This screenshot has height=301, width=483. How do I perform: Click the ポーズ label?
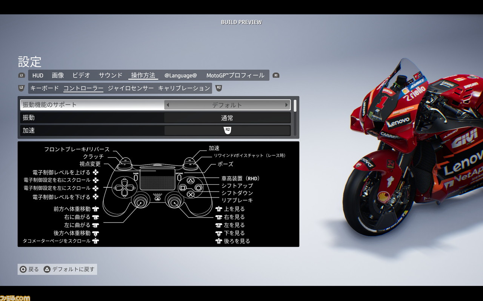tap(225, 164)
